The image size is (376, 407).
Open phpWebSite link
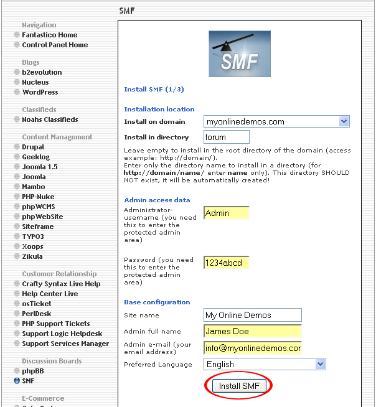click(x=42, y=217)
